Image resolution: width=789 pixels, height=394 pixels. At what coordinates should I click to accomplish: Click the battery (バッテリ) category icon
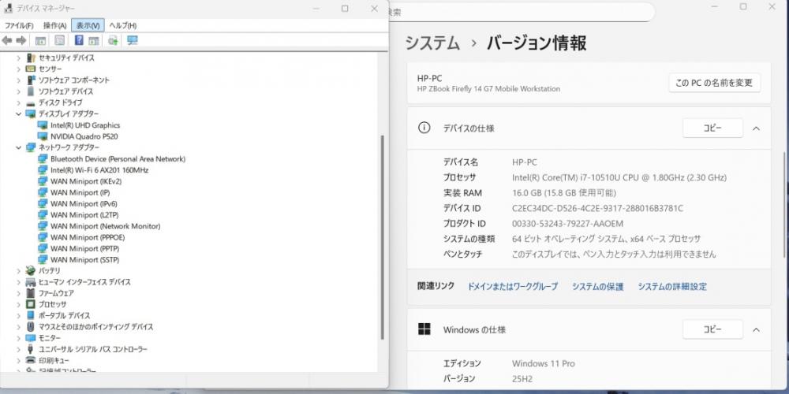click(x=31, y=270)
